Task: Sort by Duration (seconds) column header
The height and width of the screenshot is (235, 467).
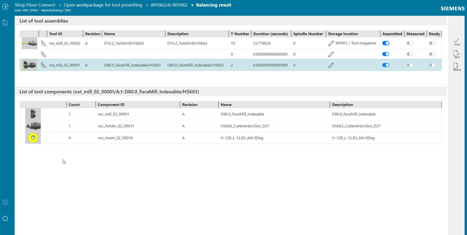Action: point(270,34)
